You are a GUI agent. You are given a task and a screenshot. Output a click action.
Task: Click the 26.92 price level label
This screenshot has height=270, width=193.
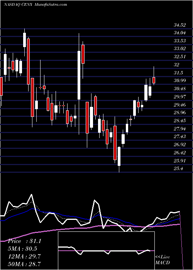pyautogui.click(x=180, y=145)
